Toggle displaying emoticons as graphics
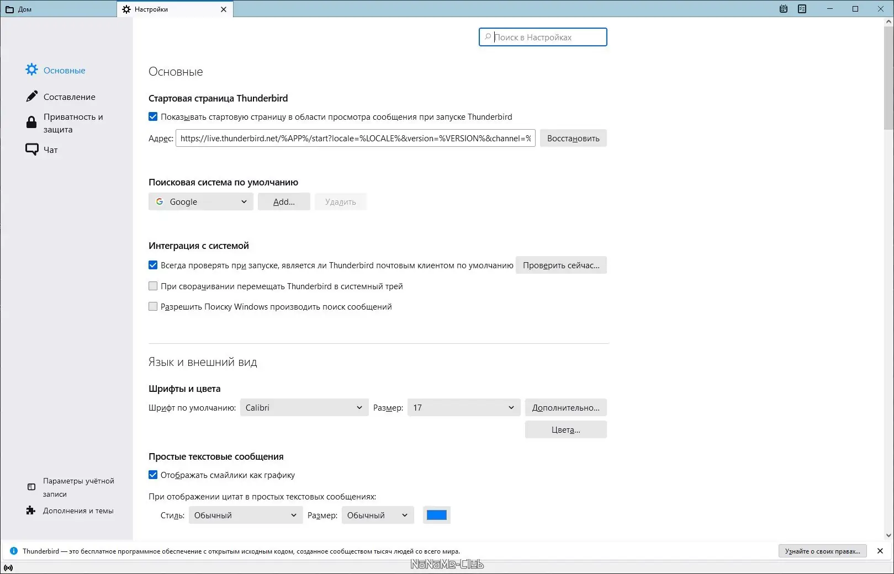This screenshot has height=574, width=894. 153,475
